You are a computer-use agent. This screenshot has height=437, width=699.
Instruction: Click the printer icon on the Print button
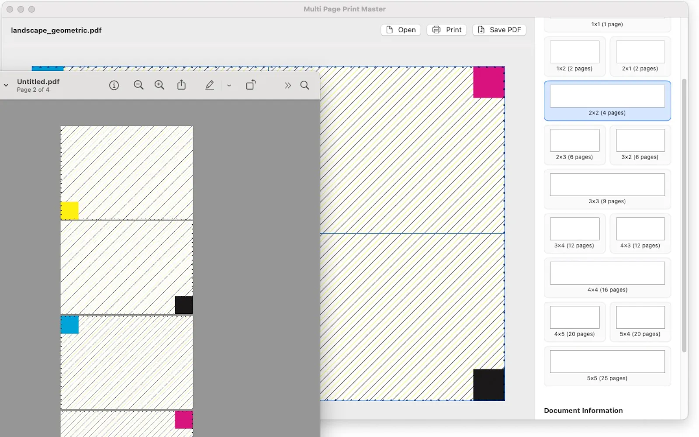click(x=436, y=30)
